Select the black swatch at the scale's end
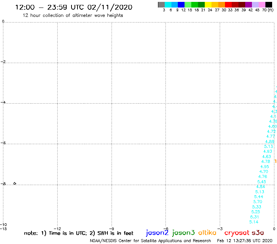277x244 pixels. [x=268, y=5]
